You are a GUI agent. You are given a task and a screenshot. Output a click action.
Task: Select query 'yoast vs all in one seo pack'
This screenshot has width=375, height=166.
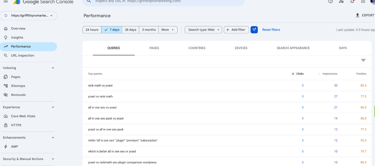click(106, 129)
